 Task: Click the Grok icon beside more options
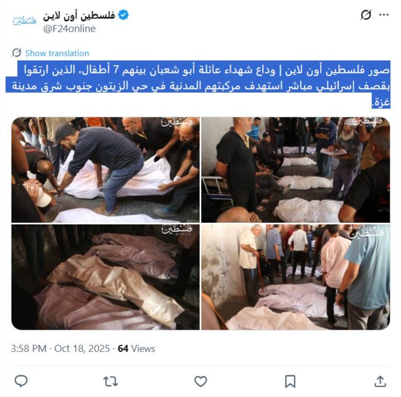[366, 15]
